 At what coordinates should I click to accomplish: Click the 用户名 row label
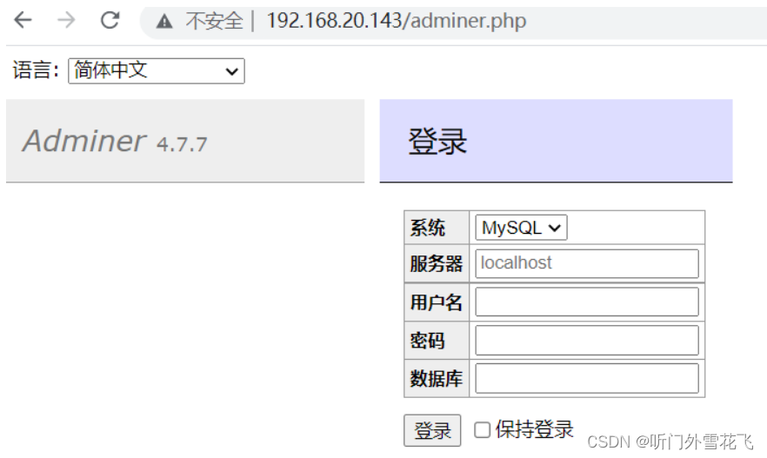436,302
